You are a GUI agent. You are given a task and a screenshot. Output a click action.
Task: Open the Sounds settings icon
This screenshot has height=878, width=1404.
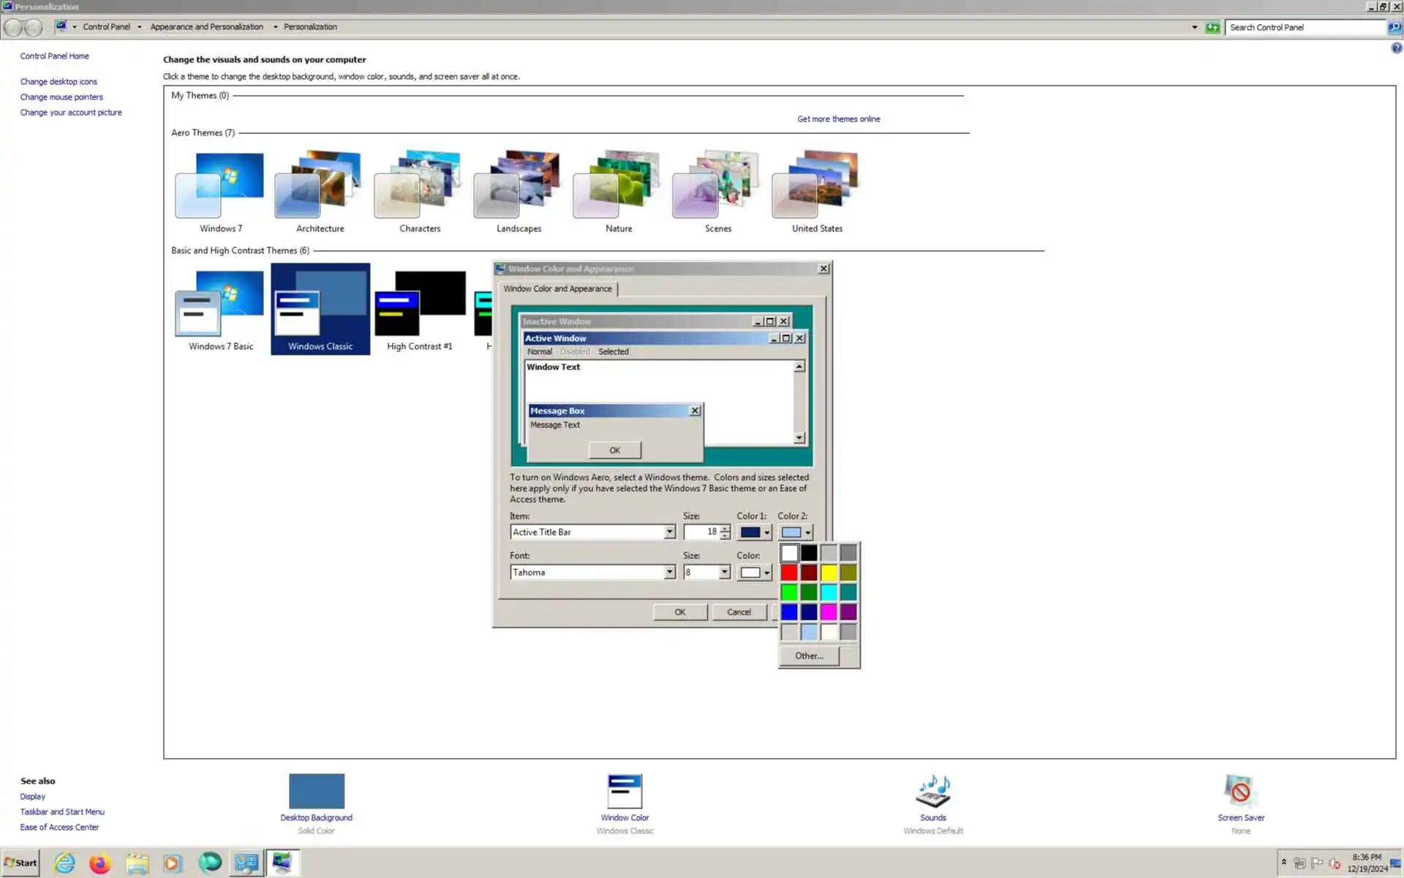click(x=932, y=792)
